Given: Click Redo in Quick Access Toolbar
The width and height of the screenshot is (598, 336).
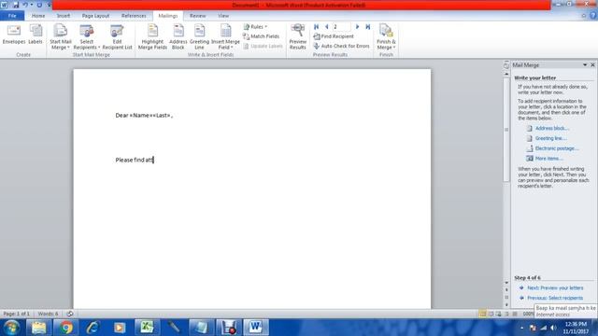Looking at the screenshot, I should click(x=39, y=5).
